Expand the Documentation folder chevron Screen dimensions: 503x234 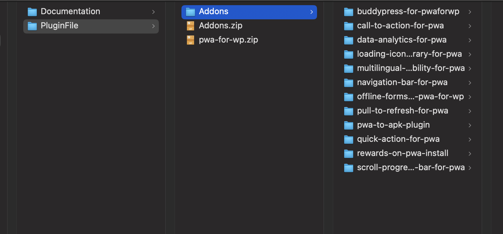pos(153,12)
